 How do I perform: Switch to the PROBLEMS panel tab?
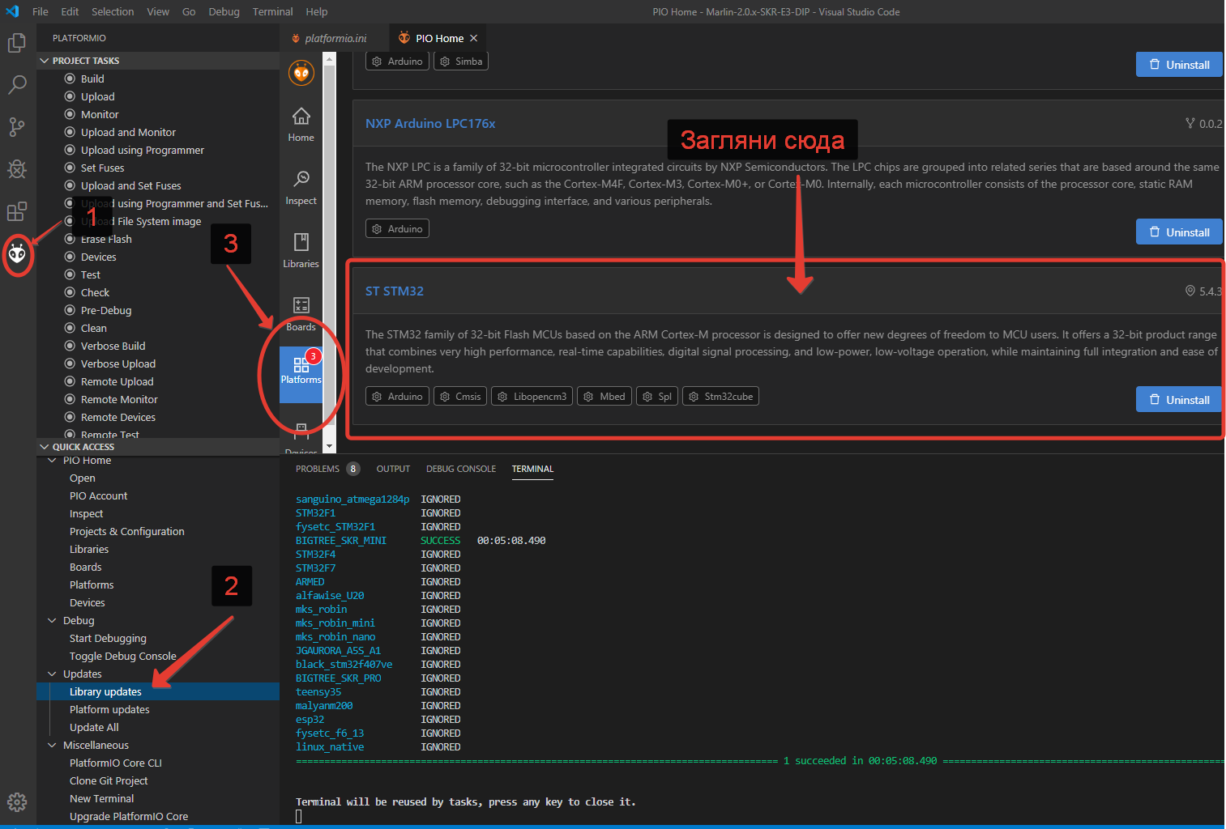pos(318,469)
